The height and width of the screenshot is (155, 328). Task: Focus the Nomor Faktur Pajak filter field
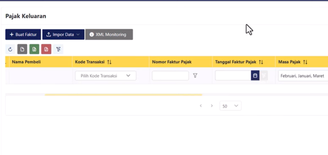click(x=170, y=76)
